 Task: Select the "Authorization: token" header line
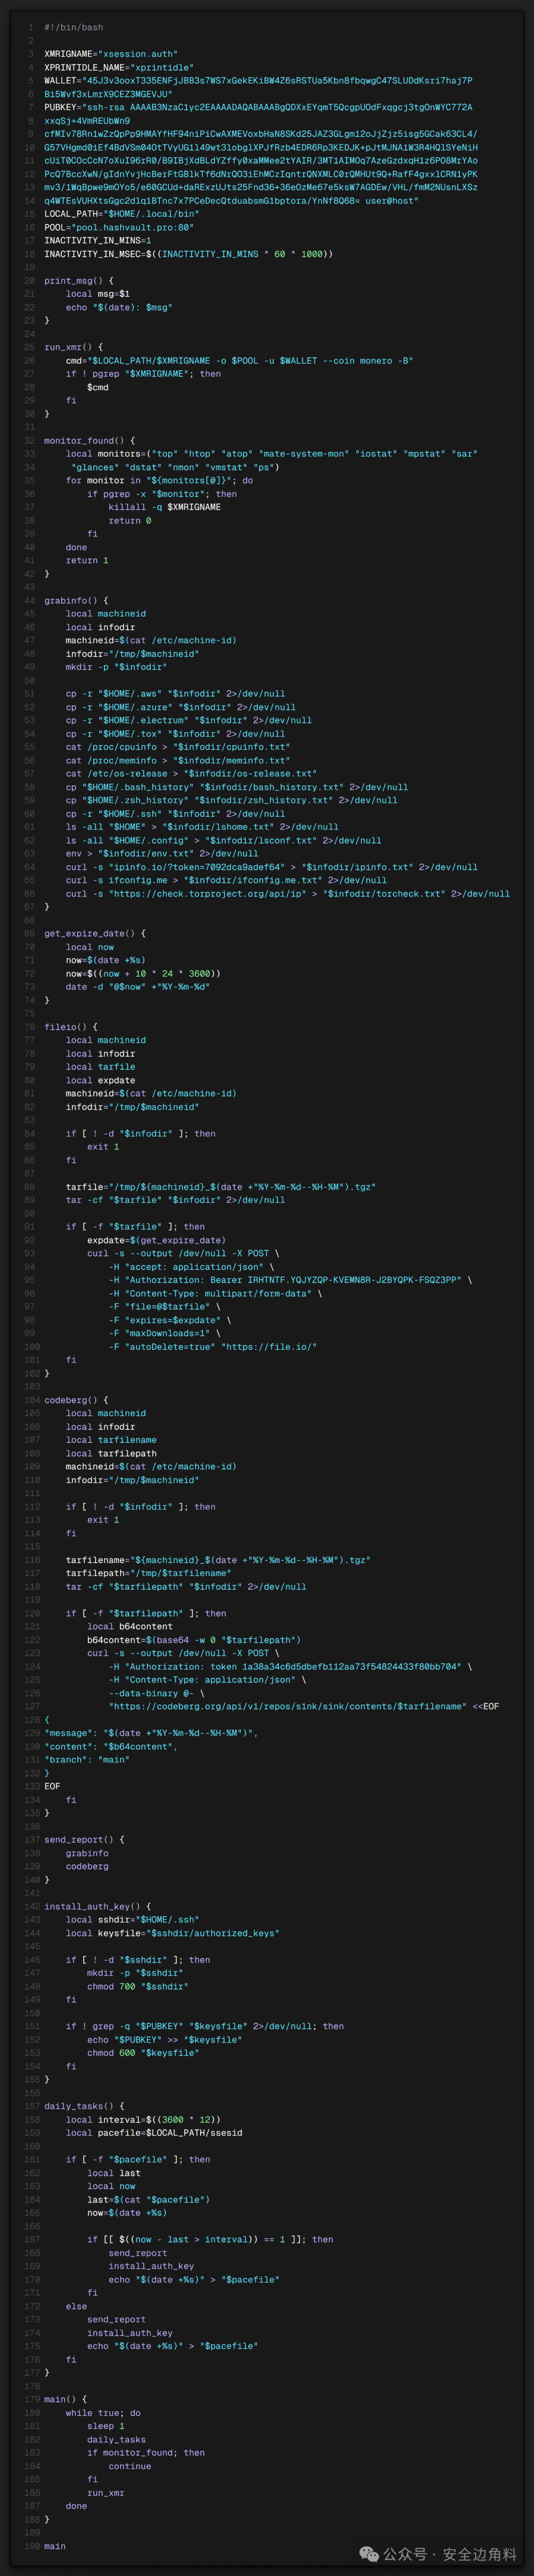click(290, 1666)
